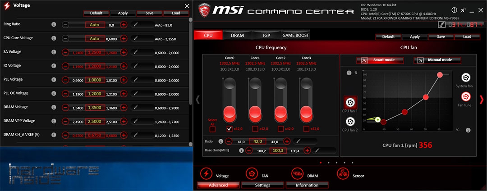487x191 pixels.
Task: Click the top fan curve point at 100%
Action: (x=440, y=75)
